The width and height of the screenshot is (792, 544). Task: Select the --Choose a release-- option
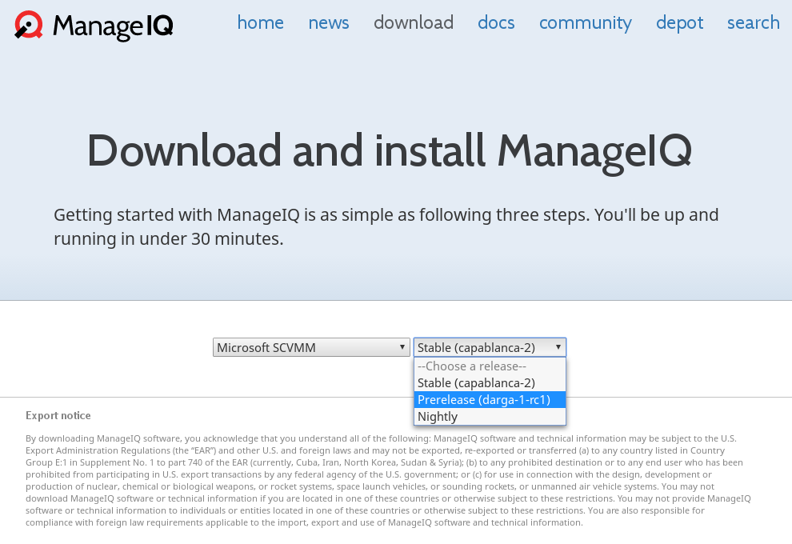click(490, 366)
